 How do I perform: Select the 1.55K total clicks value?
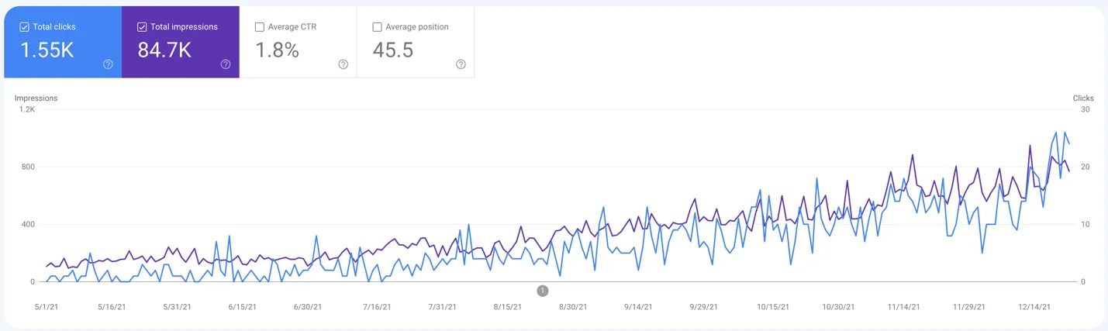pos(47,50)
